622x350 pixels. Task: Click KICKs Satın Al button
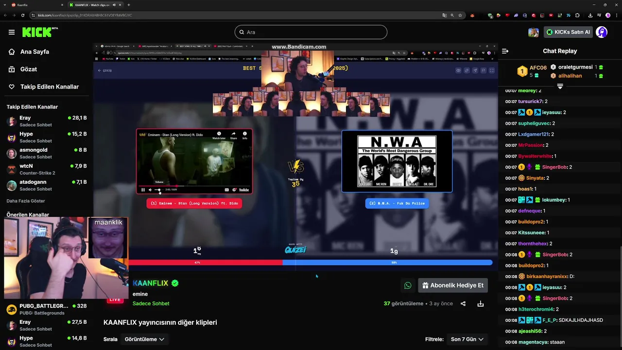pos(568,32)
